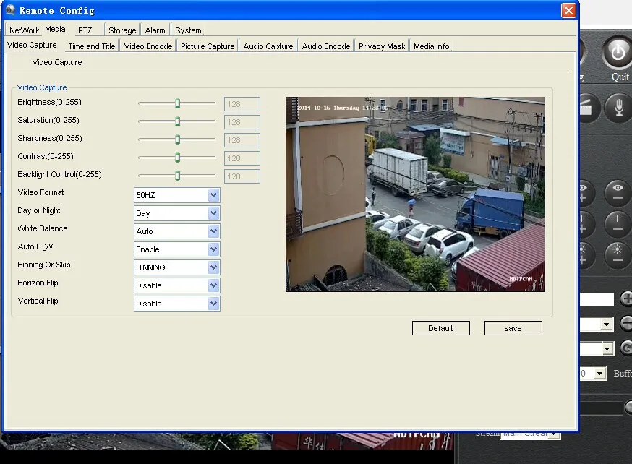
Task: Open the Media tab
Action: [x=55, y=29]
